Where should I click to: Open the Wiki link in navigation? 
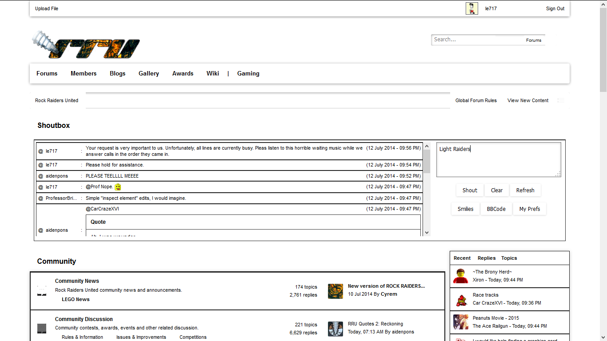click(x=213, y=74)
